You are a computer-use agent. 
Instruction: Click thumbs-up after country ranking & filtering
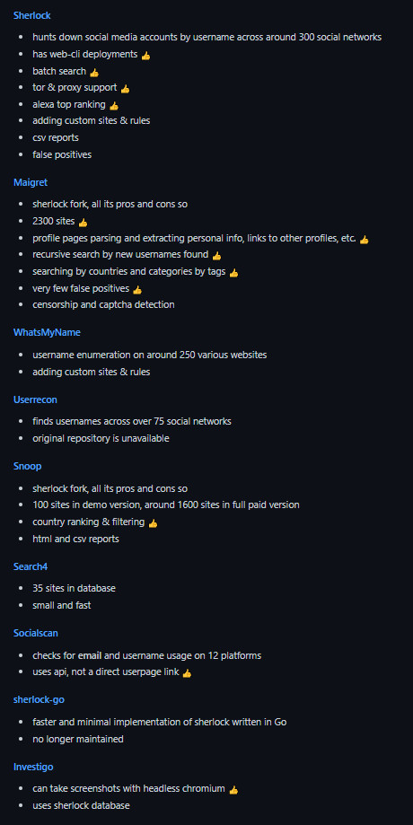pos(154,523)
